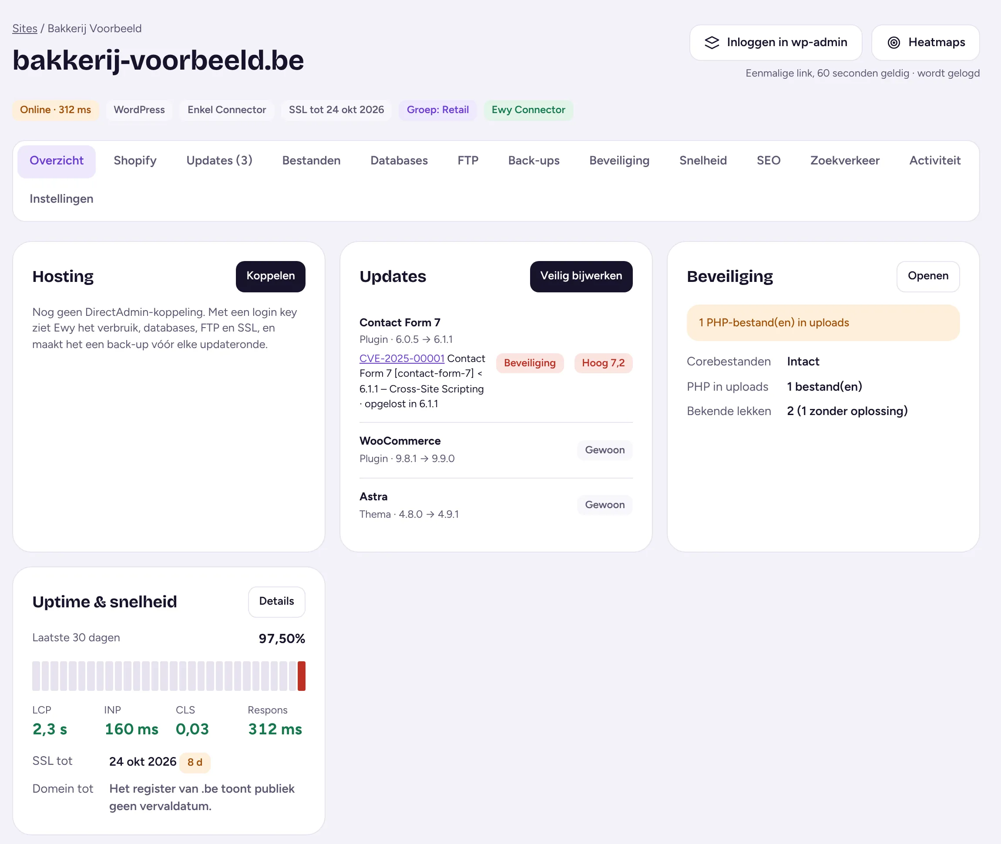Click Thema · 4.8.0 → 4.9.1 version text
Image resolution: width=1001 pixels, height=844 pixels.
coord(409,514)
